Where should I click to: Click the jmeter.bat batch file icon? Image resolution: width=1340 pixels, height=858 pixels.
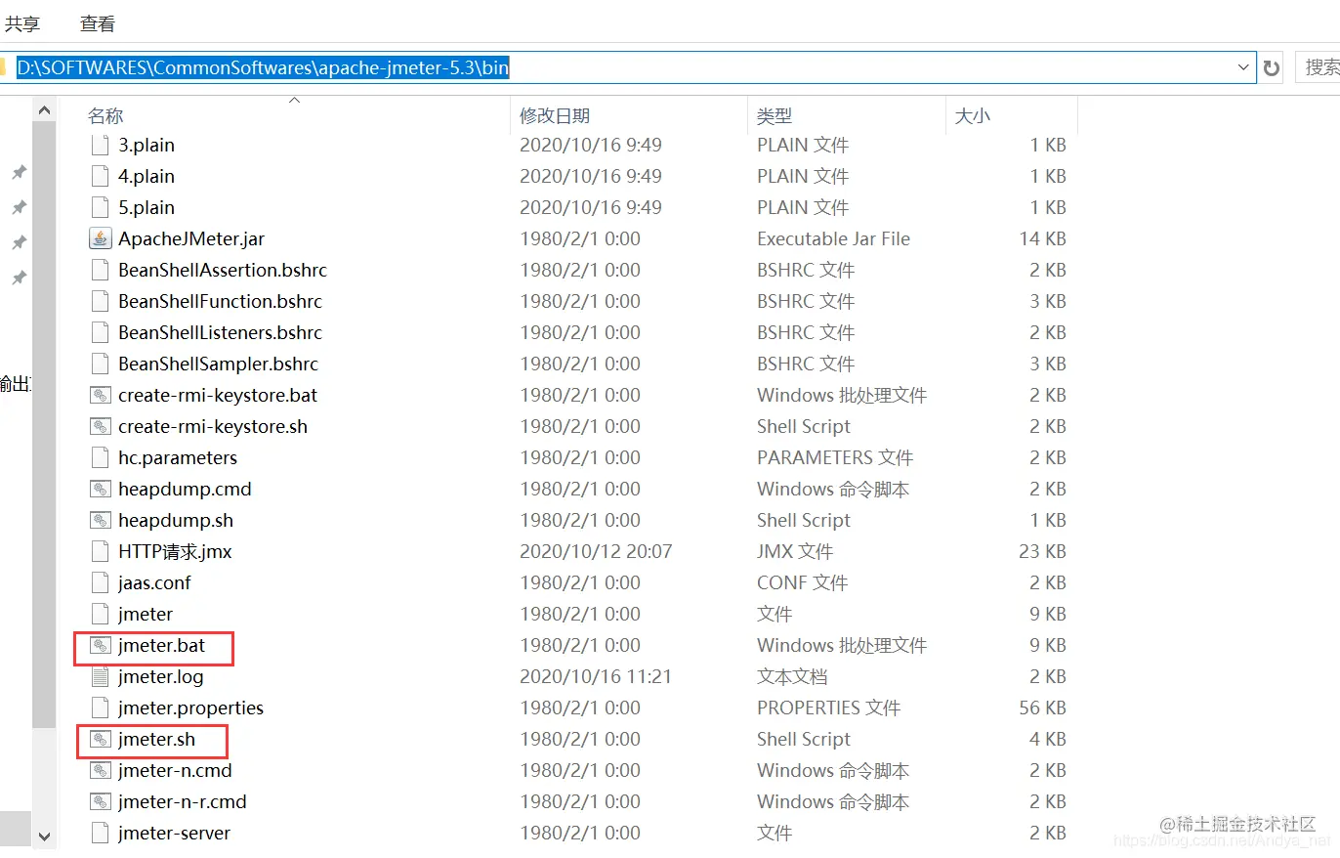tap(100, 645)
